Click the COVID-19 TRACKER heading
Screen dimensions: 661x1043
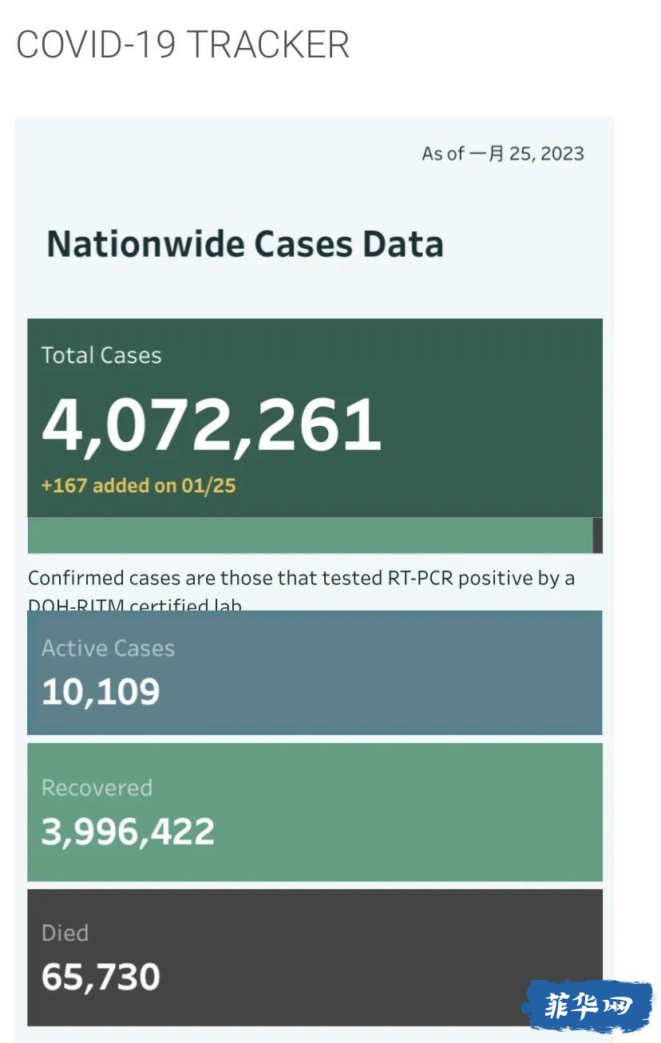[x=183, y=45]
